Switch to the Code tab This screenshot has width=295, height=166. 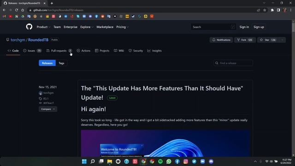click(13, 51)
